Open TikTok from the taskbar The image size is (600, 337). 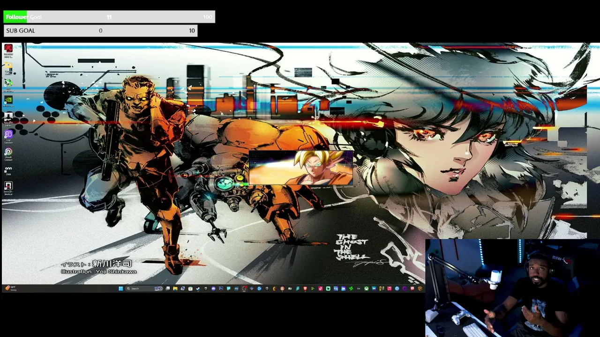pos(321,288)
